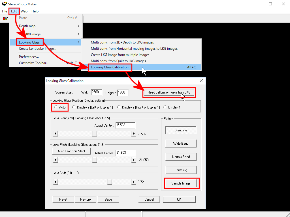Click Lens Slant slider right arrow
Viewport: 290px width, 217px height.
(x=134, y=134)
